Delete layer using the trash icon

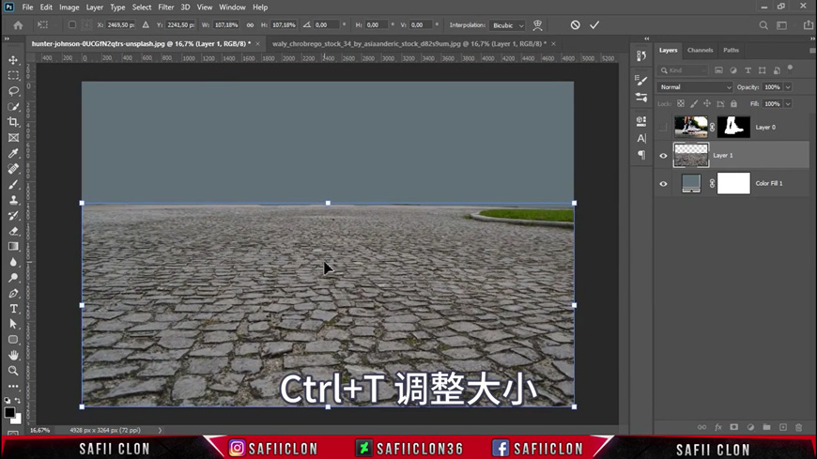[x=799, y=427]
